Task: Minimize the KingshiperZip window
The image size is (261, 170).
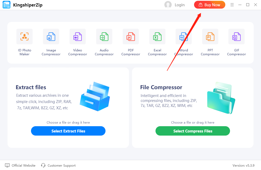Action: pos(240,5)
